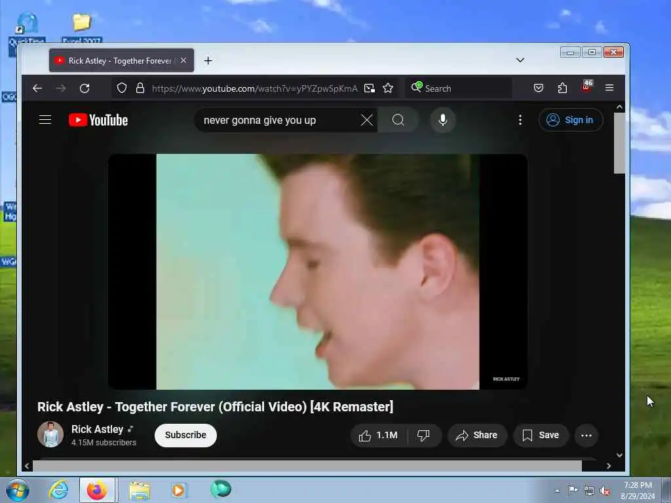671x503 pixels.
Task: Open the folder icon on the desktop
Action: [81, 22]
